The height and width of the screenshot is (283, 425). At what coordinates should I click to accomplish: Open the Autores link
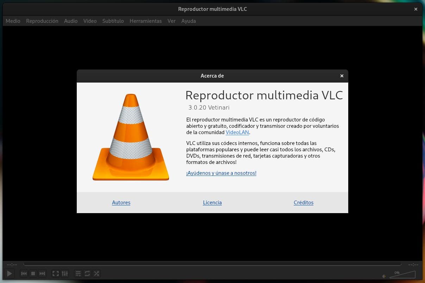121,203
